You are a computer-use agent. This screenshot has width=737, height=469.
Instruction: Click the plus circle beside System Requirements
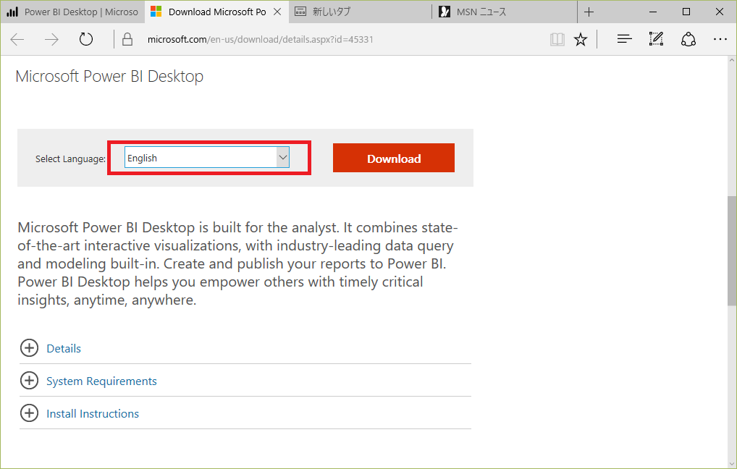click(x=29, y=381)
